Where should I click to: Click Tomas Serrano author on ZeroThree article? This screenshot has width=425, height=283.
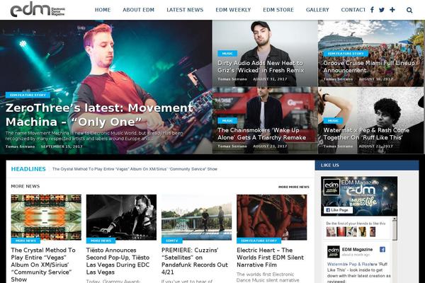coord(20,146)
